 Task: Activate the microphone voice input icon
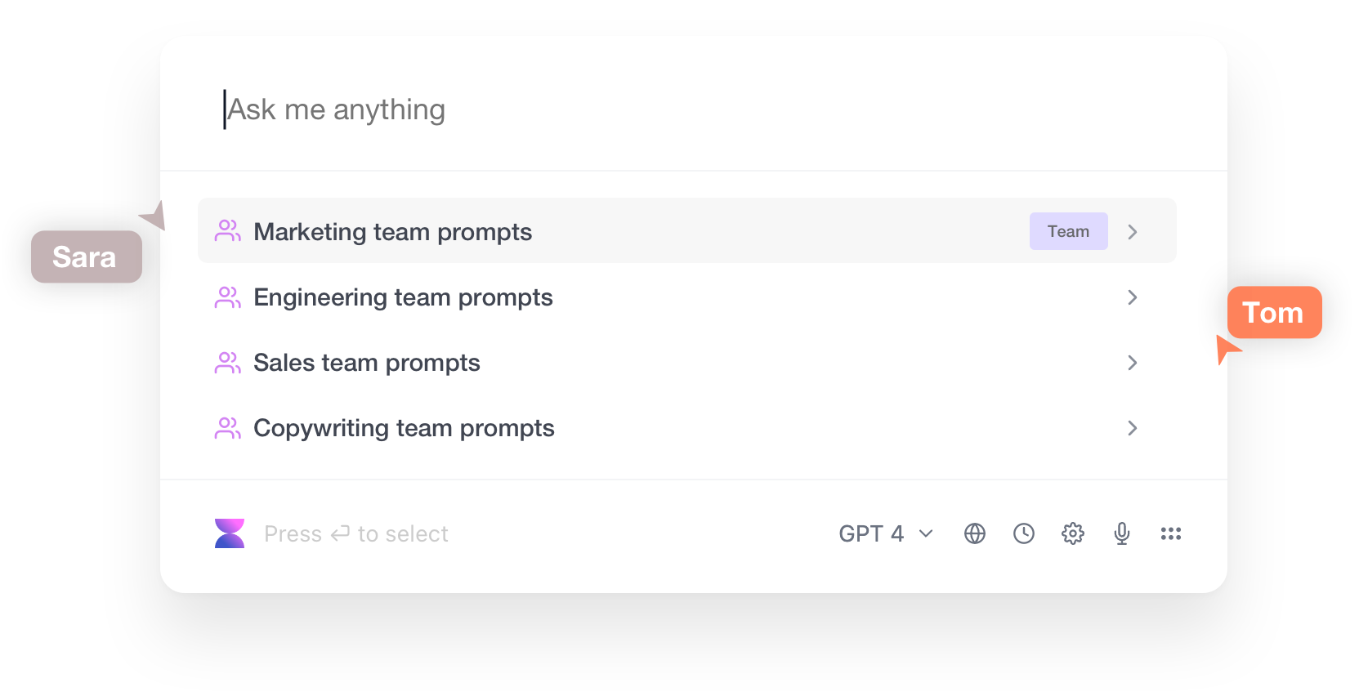(1122, 533)
